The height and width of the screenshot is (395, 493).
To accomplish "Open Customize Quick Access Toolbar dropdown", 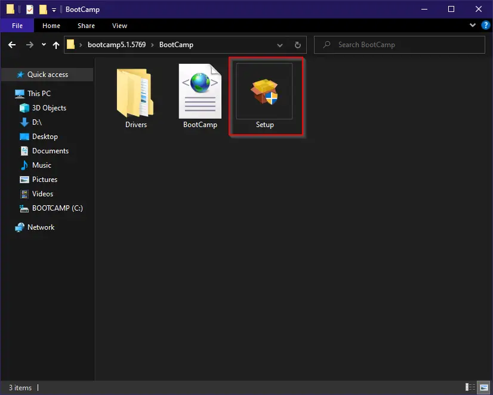I will pyautogui.click(x=54, y=10).
